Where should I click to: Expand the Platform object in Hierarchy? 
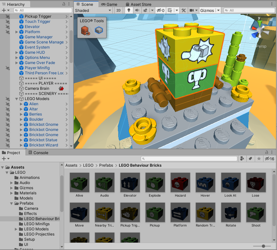17,32
